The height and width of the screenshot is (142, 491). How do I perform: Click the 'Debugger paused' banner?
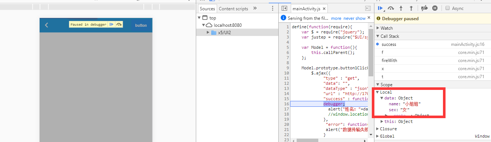point(433,19)
